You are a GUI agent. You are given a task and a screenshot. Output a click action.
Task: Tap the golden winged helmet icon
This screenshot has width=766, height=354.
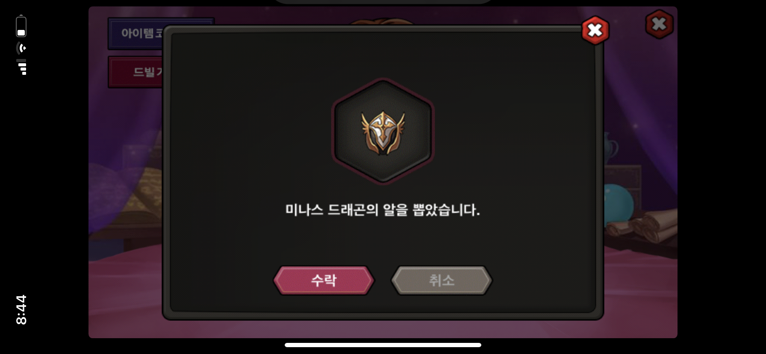pos(383,133)
